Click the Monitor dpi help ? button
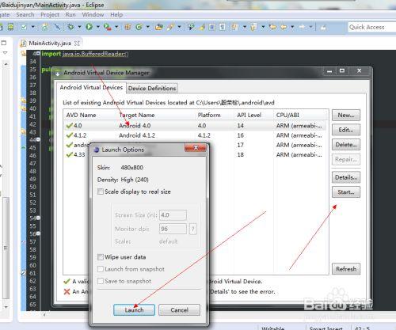 tap(192, 229)
